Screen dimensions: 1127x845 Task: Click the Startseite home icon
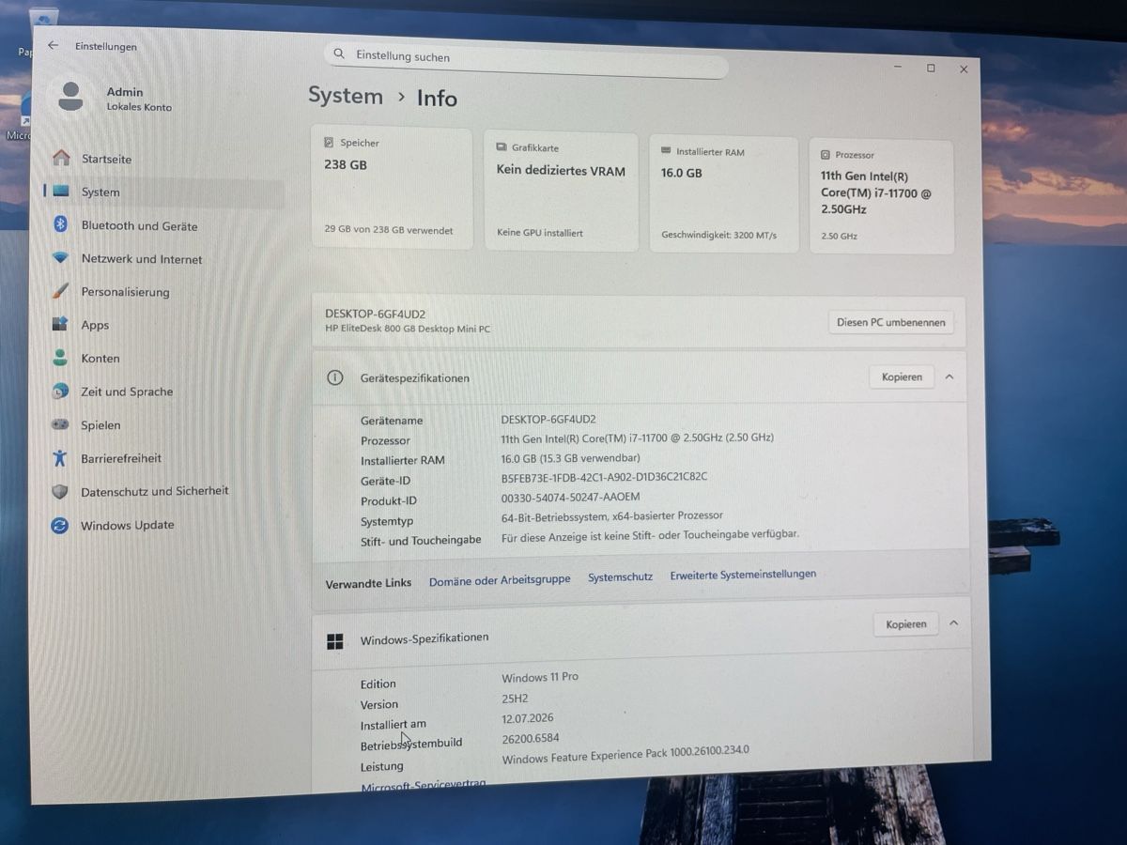pos(61,158)
